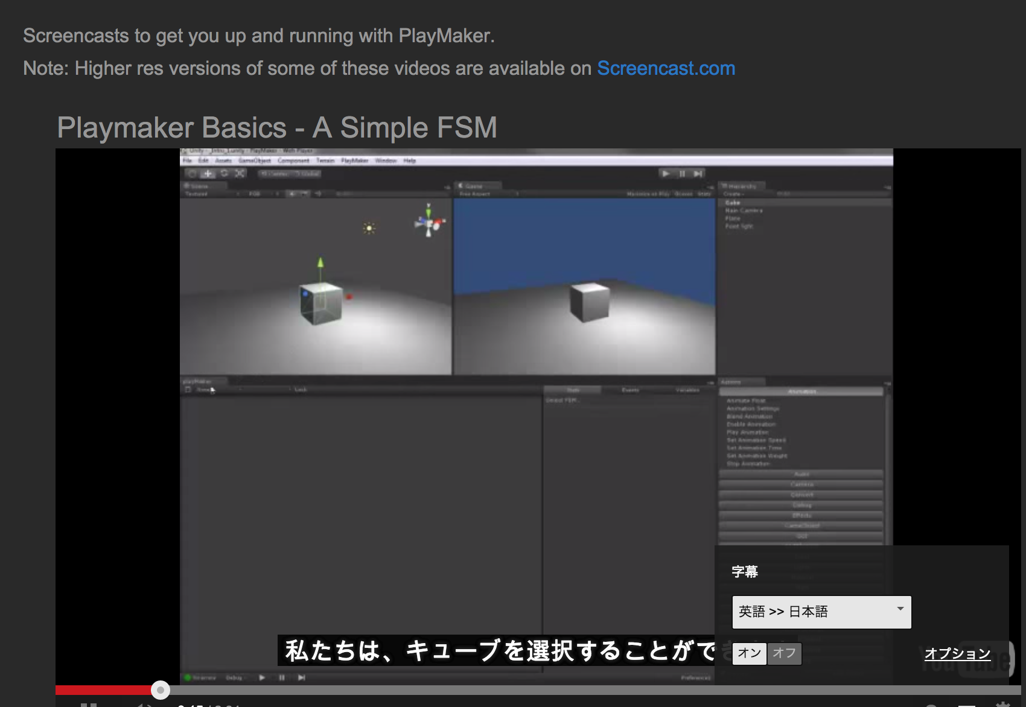Open the Screencast.com link
Viewport: 1026px width, 707px height.
[666, 68]
